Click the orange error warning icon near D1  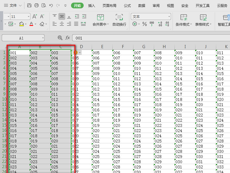coord(76,52)
